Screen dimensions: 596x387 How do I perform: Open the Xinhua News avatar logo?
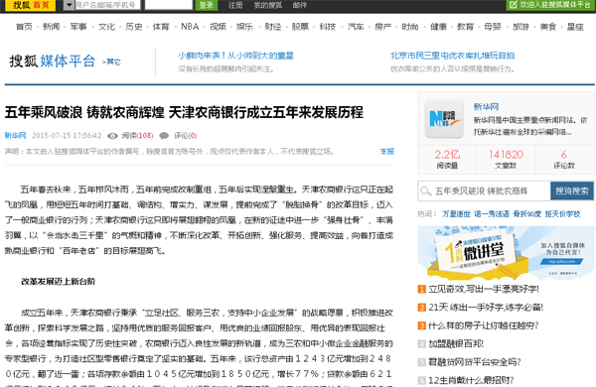point(444,118)
